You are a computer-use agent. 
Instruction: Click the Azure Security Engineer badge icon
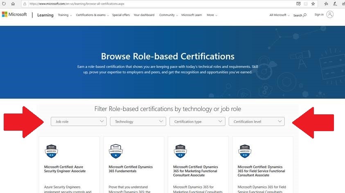[51, 151]
